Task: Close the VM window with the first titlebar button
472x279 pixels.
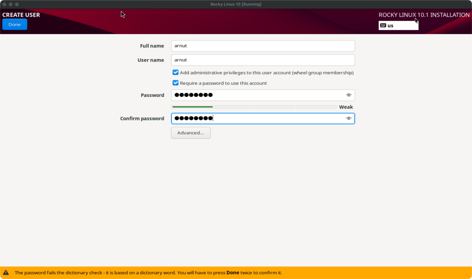Action: tap(4, 4)
